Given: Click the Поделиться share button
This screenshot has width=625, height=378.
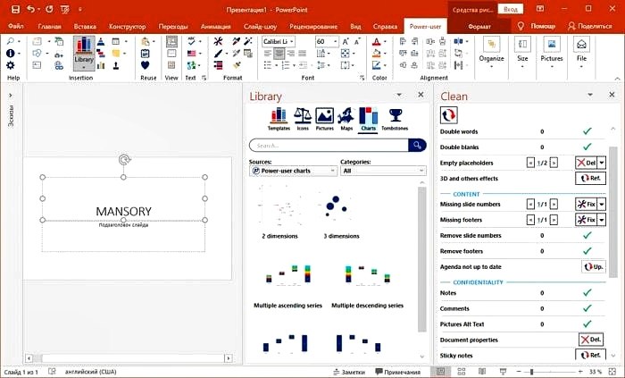Looking at the screenshot, I should 590,26.
